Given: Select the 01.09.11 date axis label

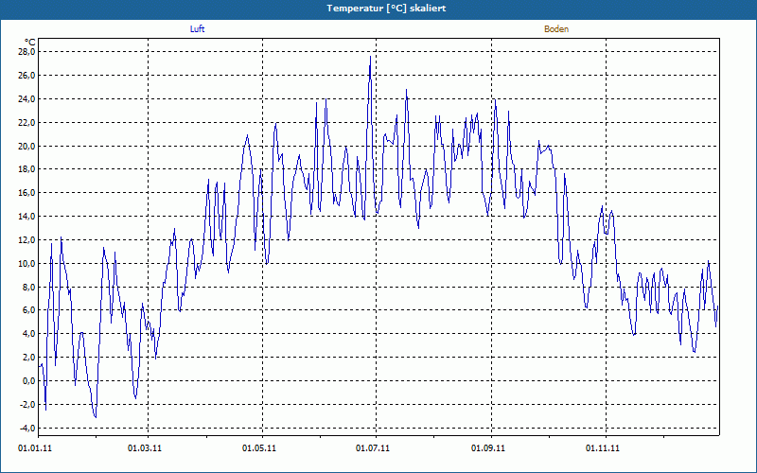Looking at the screenshot, I should coord(488,448).
